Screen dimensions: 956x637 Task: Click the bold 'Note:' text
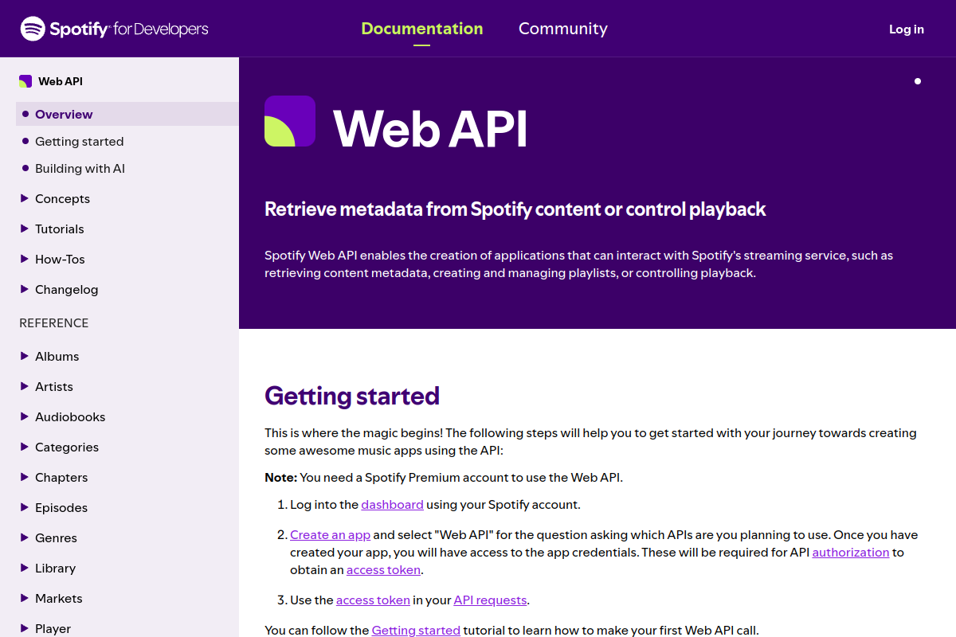pos(280,477)
